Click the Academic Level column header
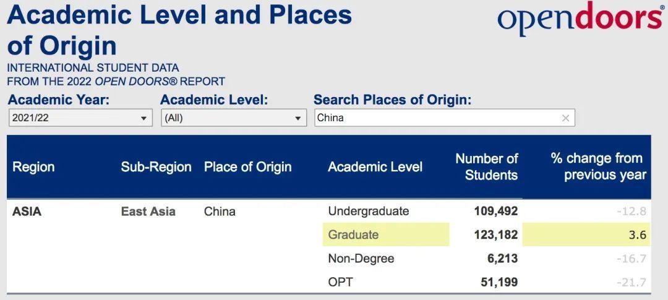The height and width of the screenshot is (300, 668). pyautogui.click(x=375, y=166)
